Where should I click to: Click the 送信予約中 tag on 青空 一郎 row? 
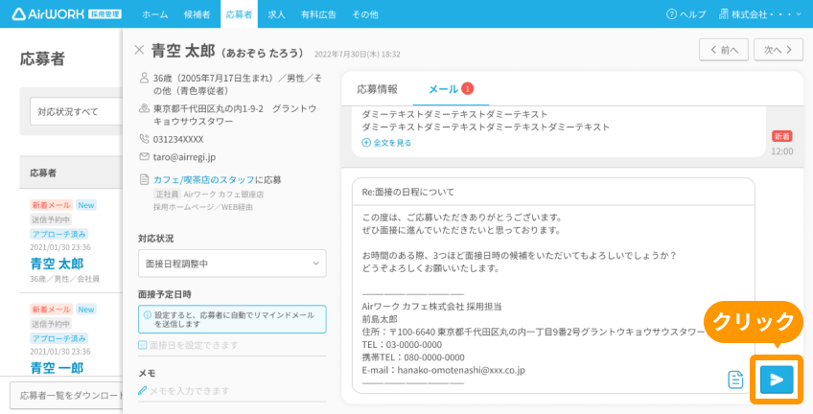coord(51,324)
